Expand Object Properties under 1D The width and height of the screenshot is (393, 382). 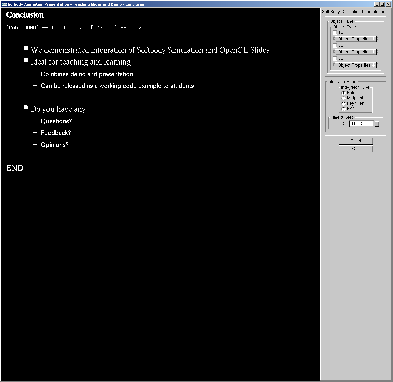(x=356, y=39)
